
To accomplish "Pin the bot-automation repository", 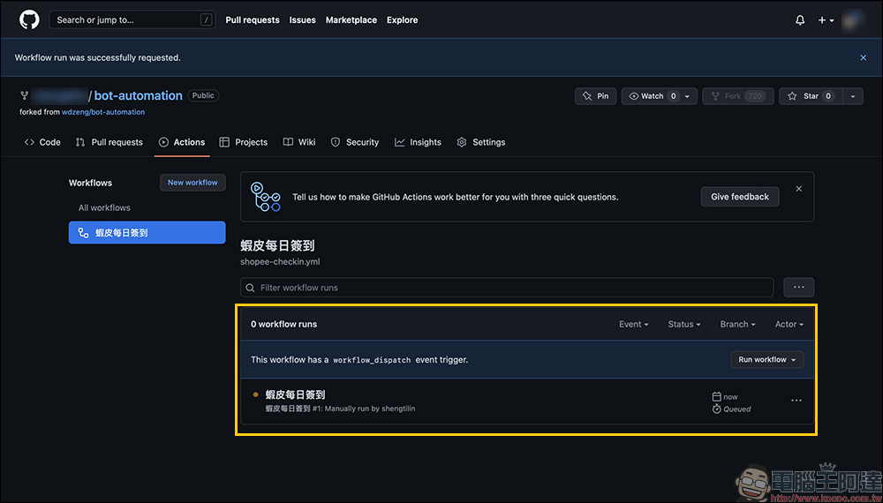I will pyautogui.click(x=595, y=96).
